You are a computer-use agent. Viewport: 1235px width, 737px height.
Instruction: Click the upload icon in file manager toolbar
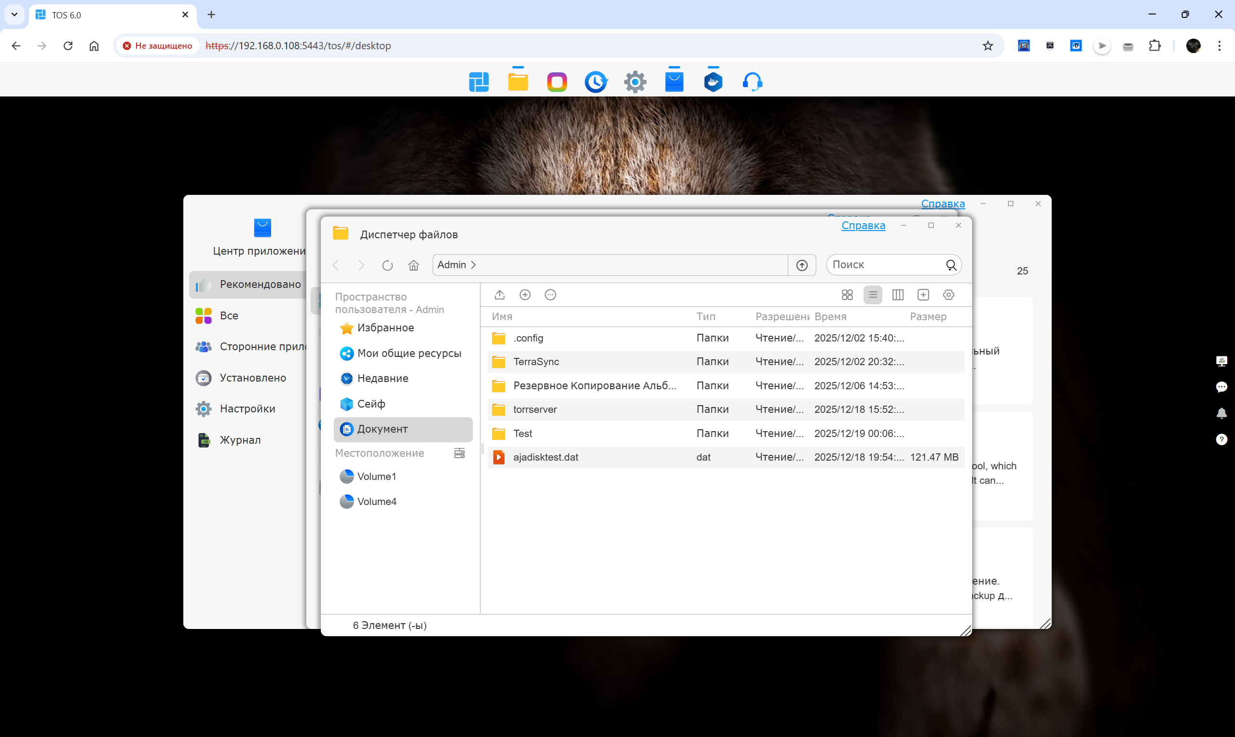coord(500,295)
